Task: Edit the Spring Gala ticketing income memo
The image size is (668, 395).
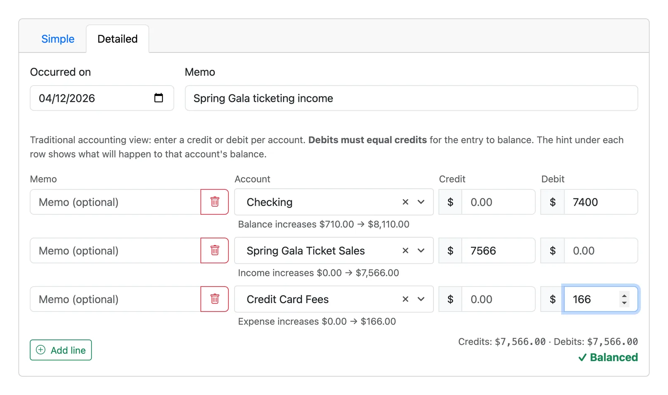Action: pos(411,98)
